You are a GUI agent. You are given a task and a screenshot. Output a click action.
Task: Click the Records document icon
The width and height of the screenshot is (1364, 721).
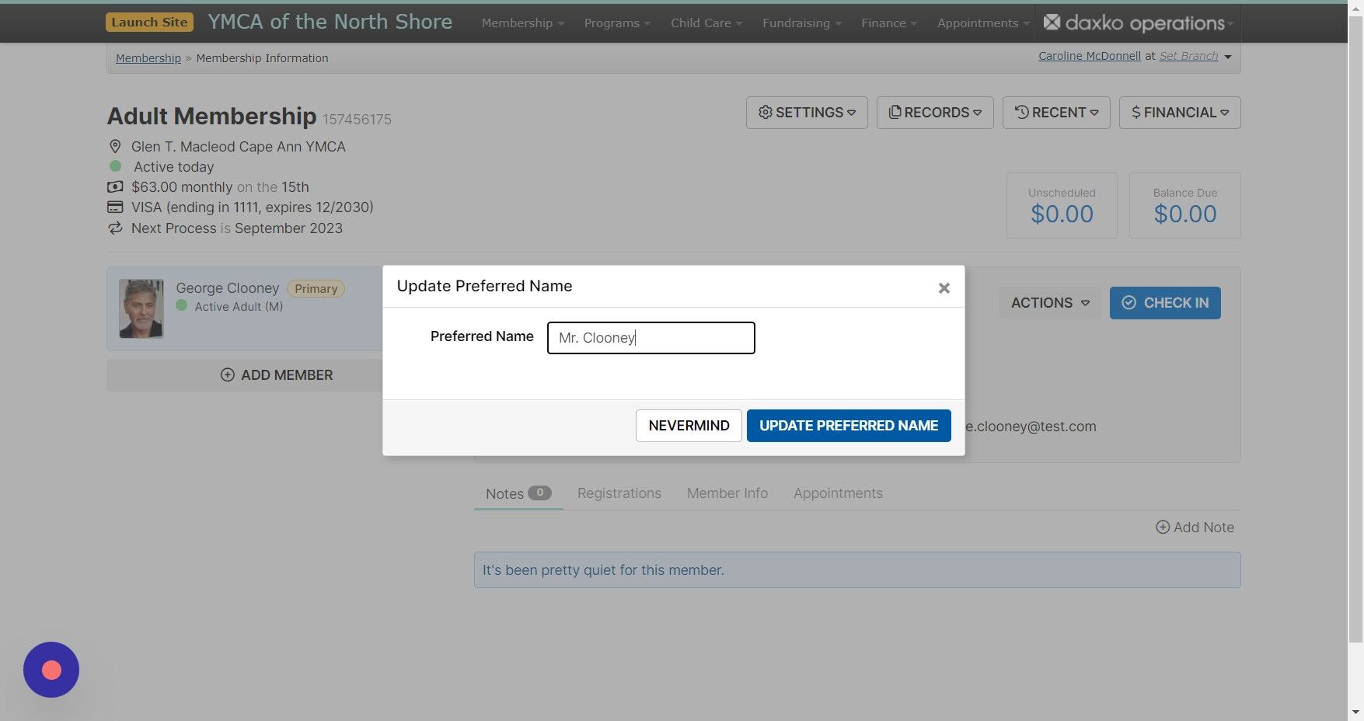point(895,112)
